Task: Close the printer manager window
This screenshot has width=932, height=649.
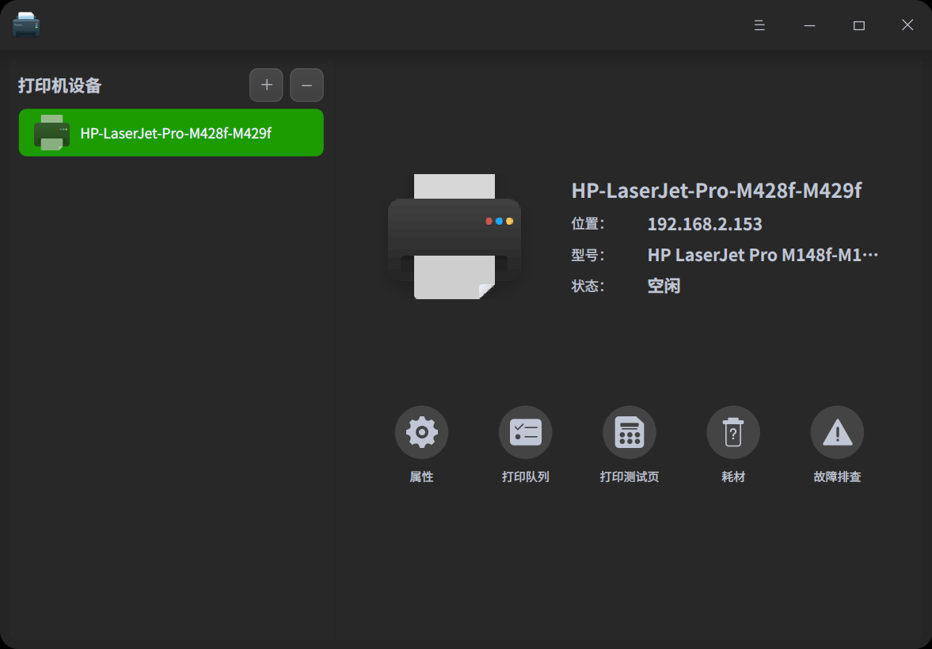Action: (x=907, y=25)
